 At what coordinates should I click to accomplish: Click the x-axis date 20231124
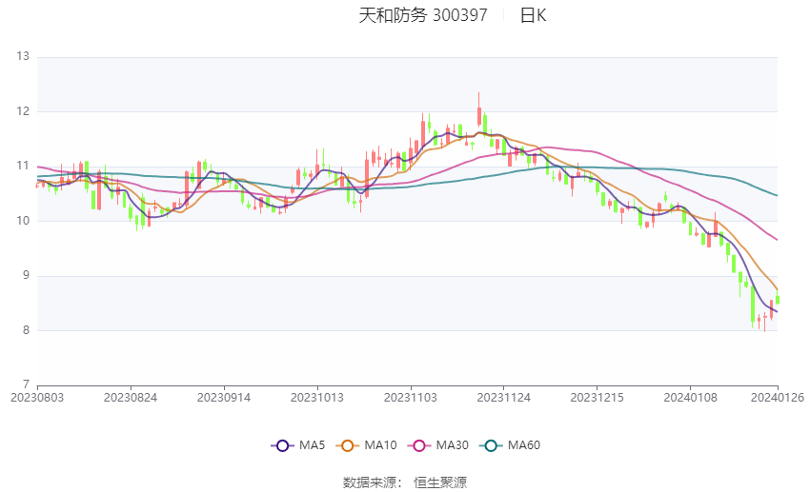point(504,398)
